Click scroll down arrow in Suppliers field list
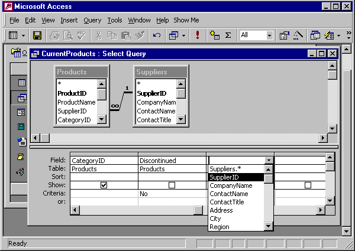The height and width of the screenshot is (251, 355). point(180,119)
